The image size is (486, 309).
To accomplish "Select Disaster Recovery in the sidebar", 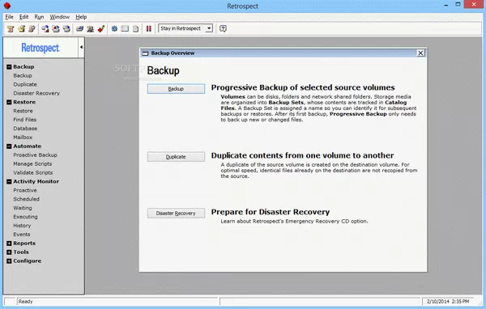I will [x=36, y=93].
